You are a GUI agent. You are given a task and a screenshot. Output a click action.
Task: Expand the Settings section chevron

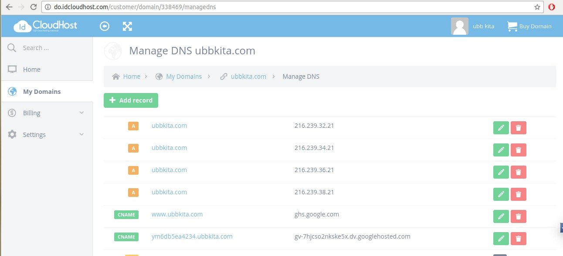81,134
